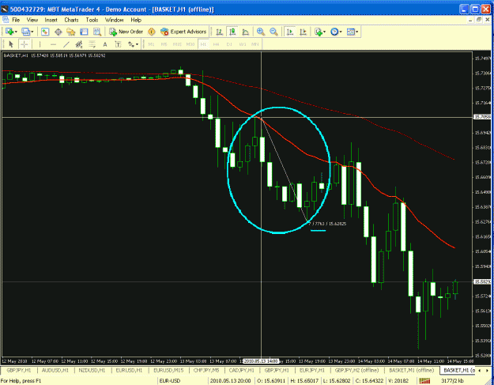Open the Periods clock icon
494x385 pixels.
(x=334, y=32)
